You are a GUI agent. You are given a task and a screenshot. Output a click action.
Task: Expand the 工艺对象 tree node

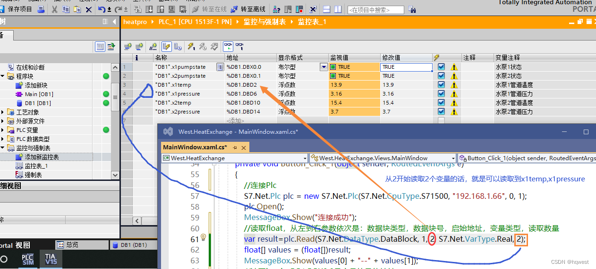(3, 112)
